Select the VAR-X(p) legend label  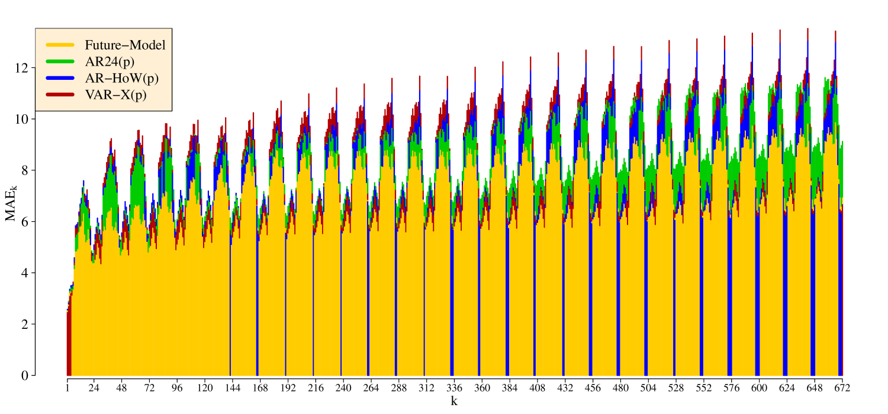[x=115, y=95]
